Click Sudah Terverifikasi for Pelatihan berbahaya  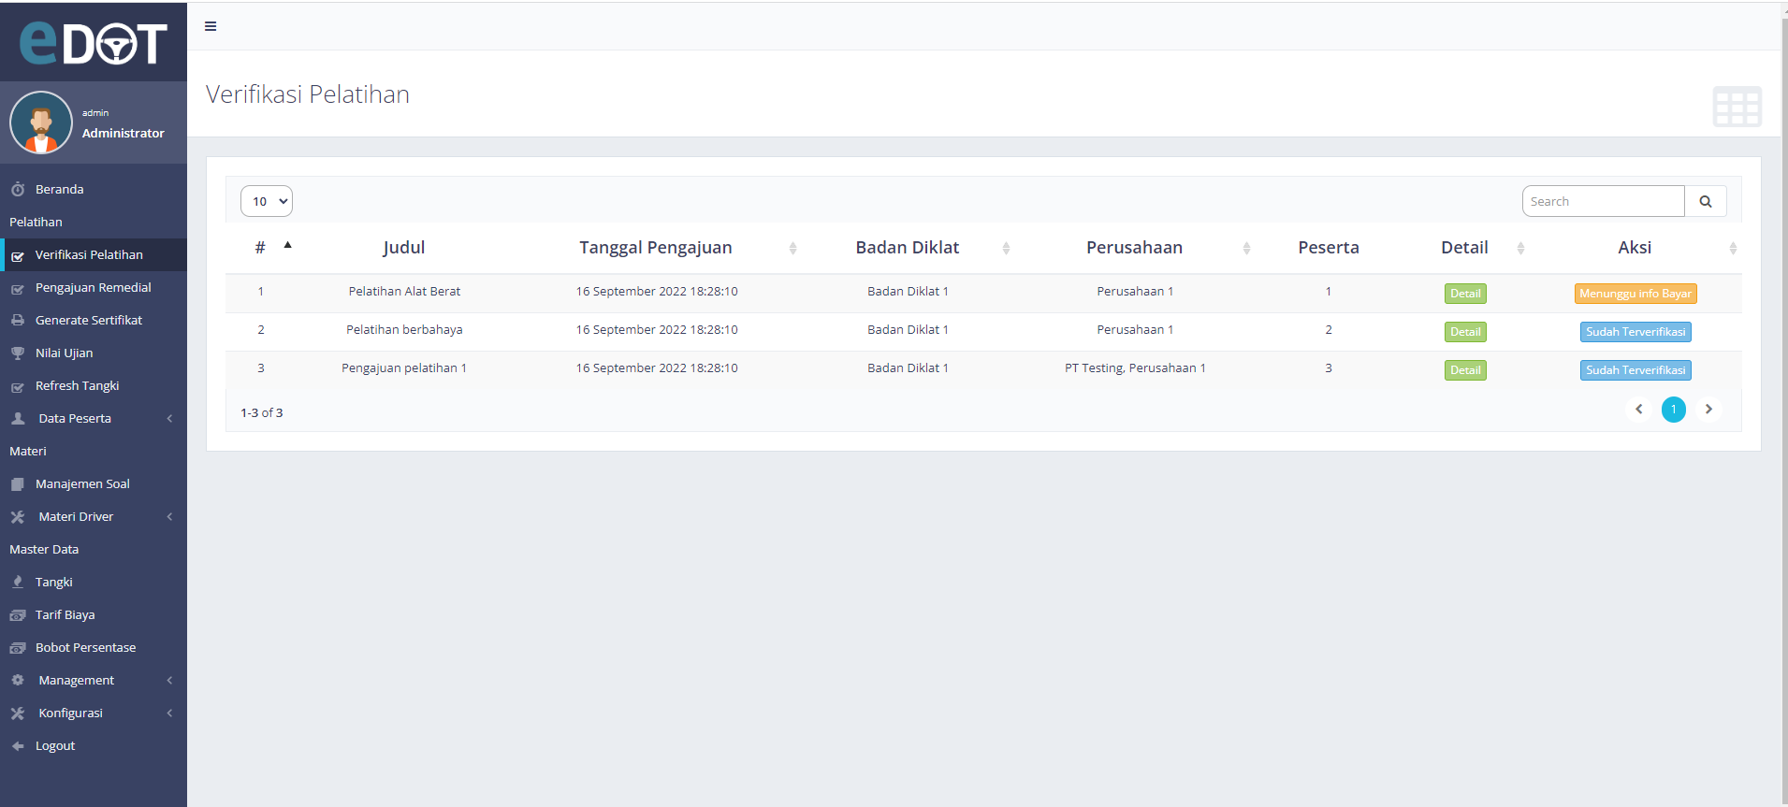pyautogui.click(x=1635, y=332)
